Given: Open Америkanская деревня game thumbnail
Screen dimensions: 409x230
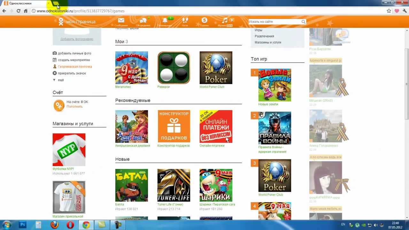Looking at the screenshot, I should [132, 126].
